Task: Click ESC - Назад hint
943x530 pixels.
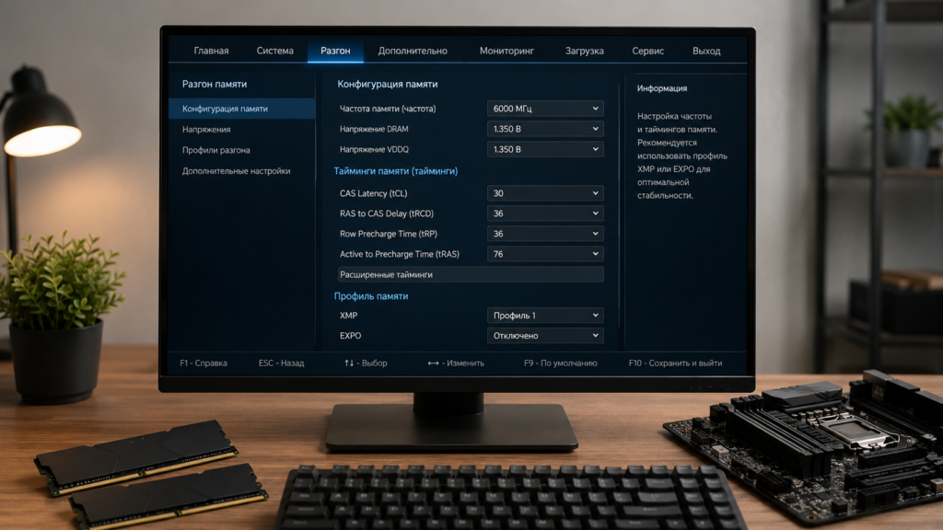Action: (281, 363)
